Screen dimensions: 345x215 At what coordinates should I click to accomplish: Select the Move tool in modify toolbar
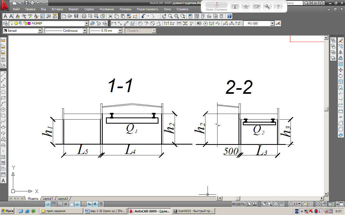pos(340,70)
